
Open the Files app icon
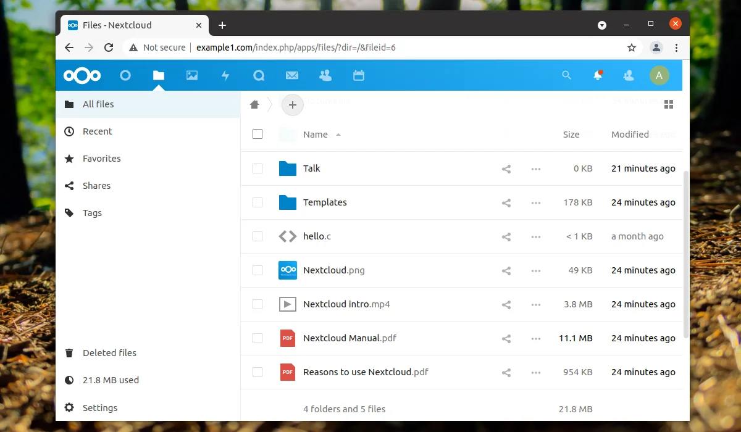click(159, 75)
